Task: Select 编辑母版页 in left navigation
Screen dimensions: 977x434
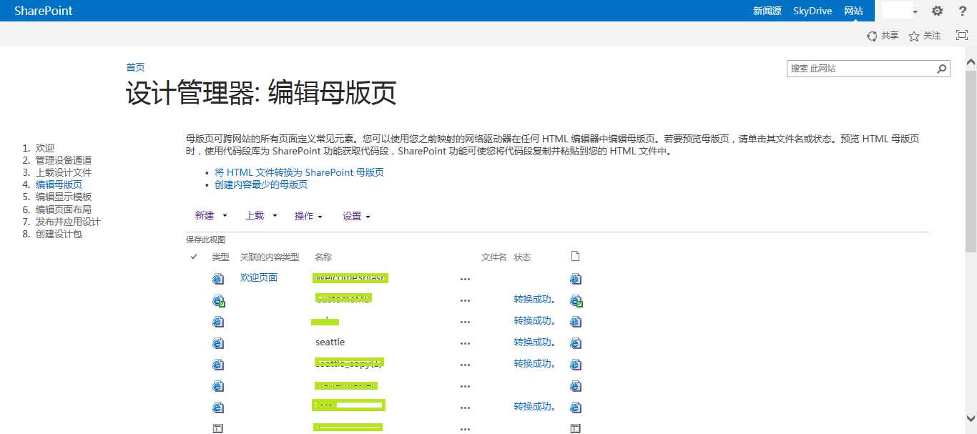Action: coord(59,184)
